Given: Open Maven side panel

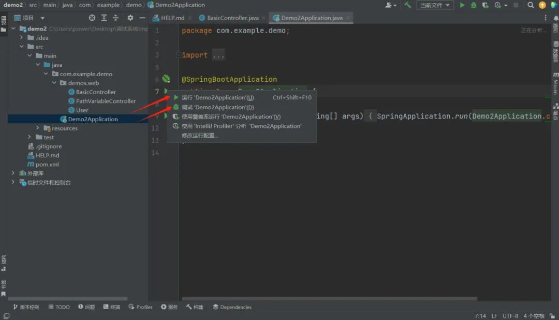Looking at the screenshot, I should 555,83.
